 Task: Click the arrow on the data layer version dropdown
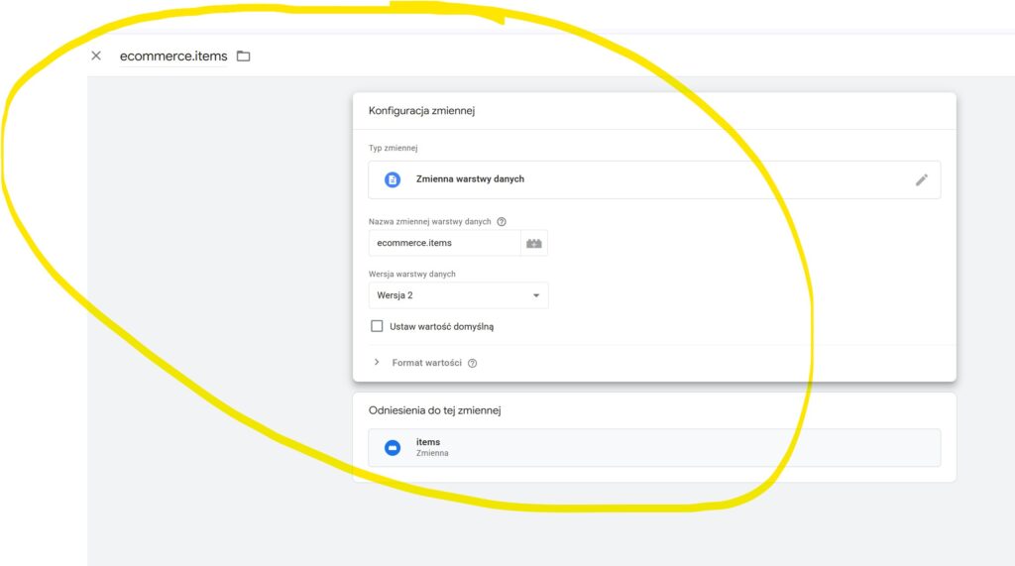point(535,295)
